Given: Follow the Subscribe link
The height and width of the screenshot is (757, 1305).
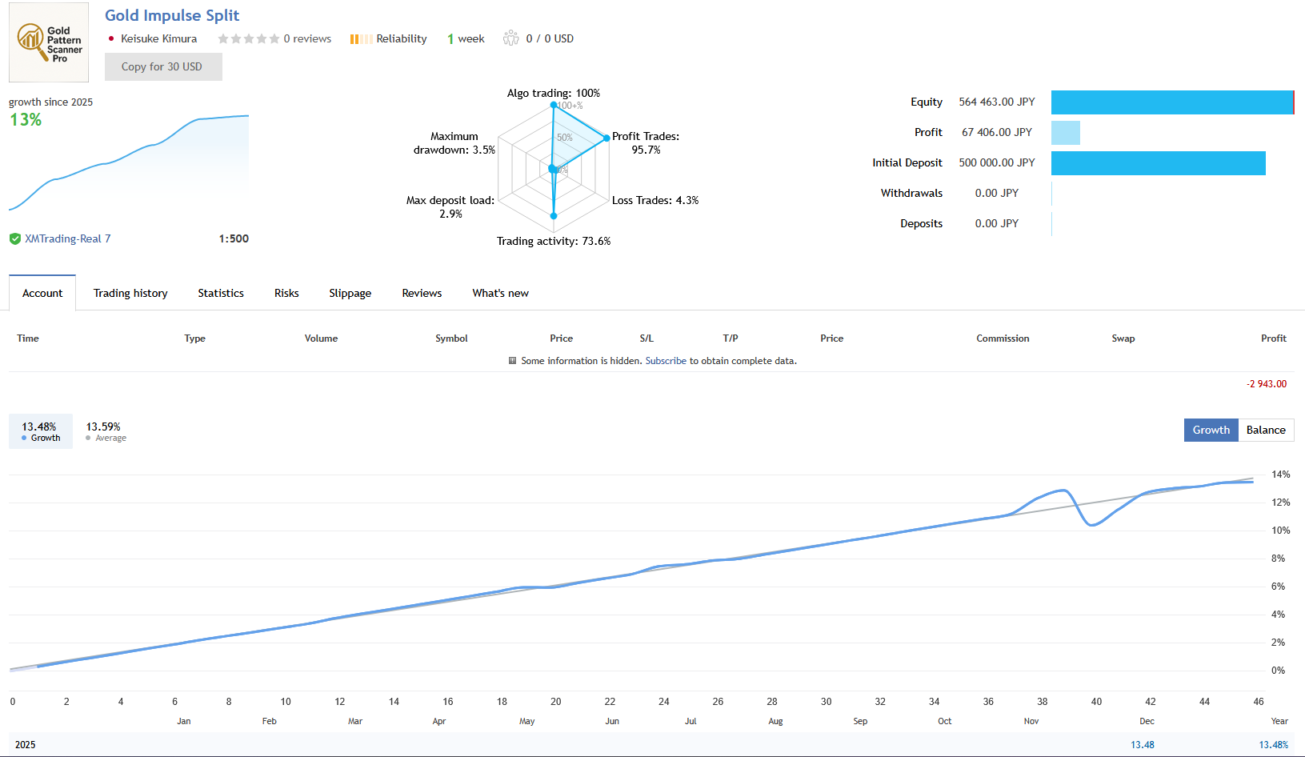Looking at the screenshot, I should pos(666,361).
